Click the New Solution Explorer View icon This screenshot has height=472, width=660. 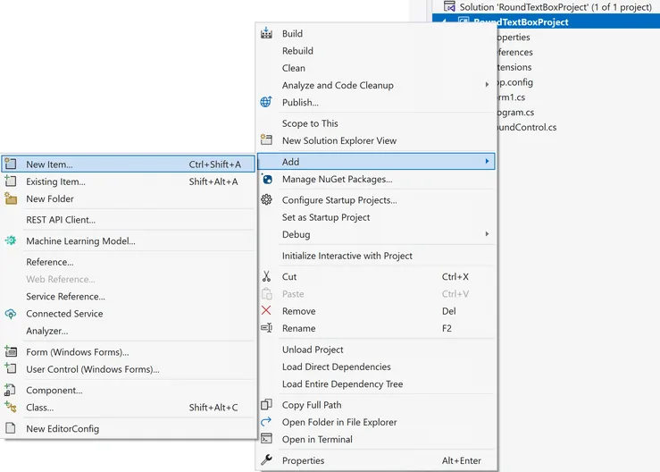[x=266, y=140]
